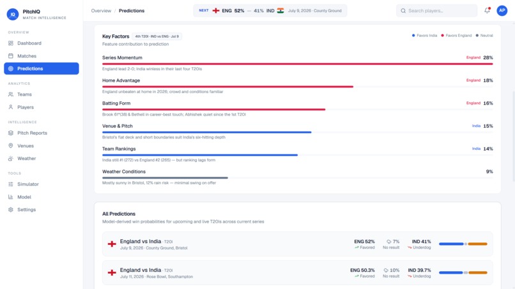515x289 pixels.
Task: Click the Venue & Pitch contribution bar
Action: pos(207,132)
